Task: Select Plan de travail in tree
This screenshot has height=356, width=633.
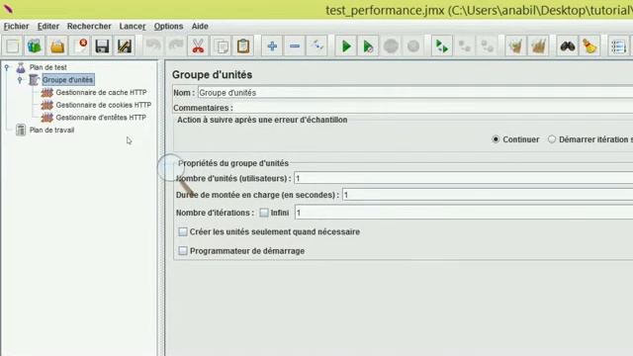Action: click(51, 130)
